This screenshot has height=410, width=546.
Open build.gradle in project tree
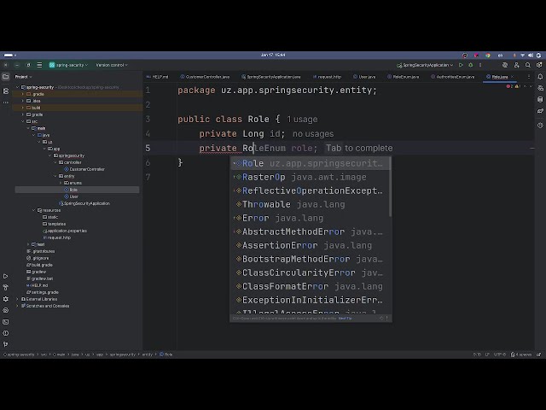(39, 265)
